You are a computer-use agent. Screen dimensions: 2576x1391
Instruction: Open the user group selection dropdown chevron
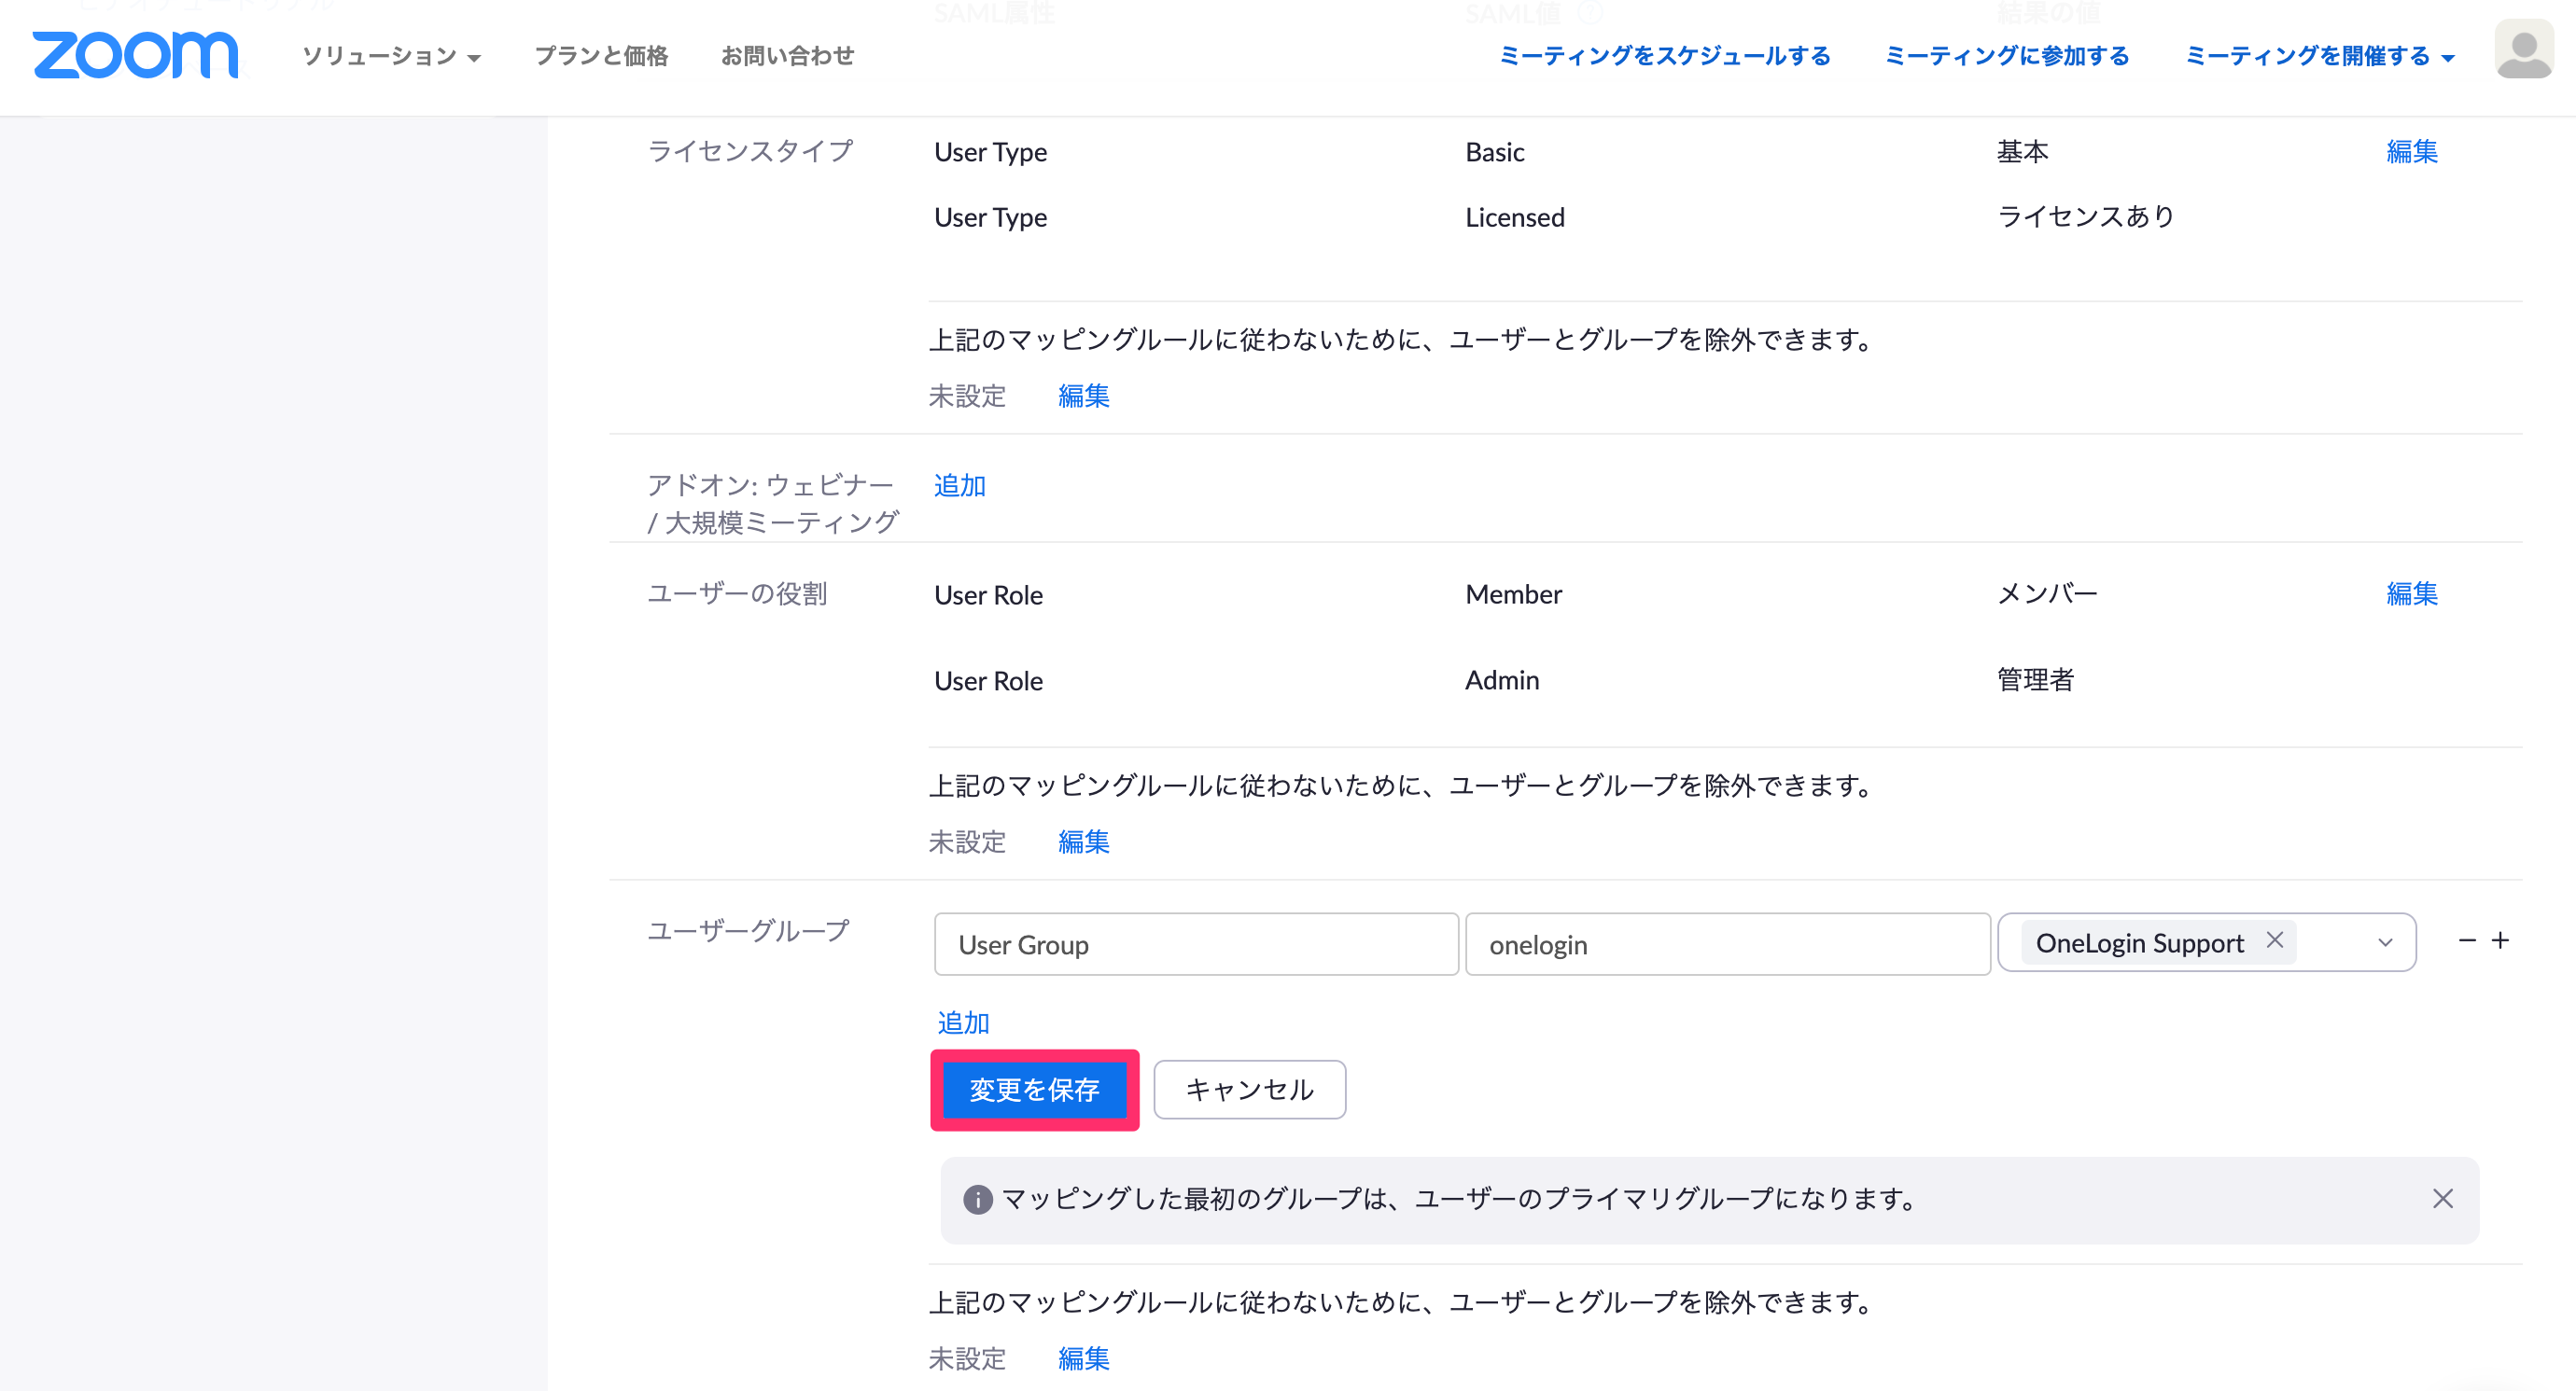click(x=2385, y=942)
